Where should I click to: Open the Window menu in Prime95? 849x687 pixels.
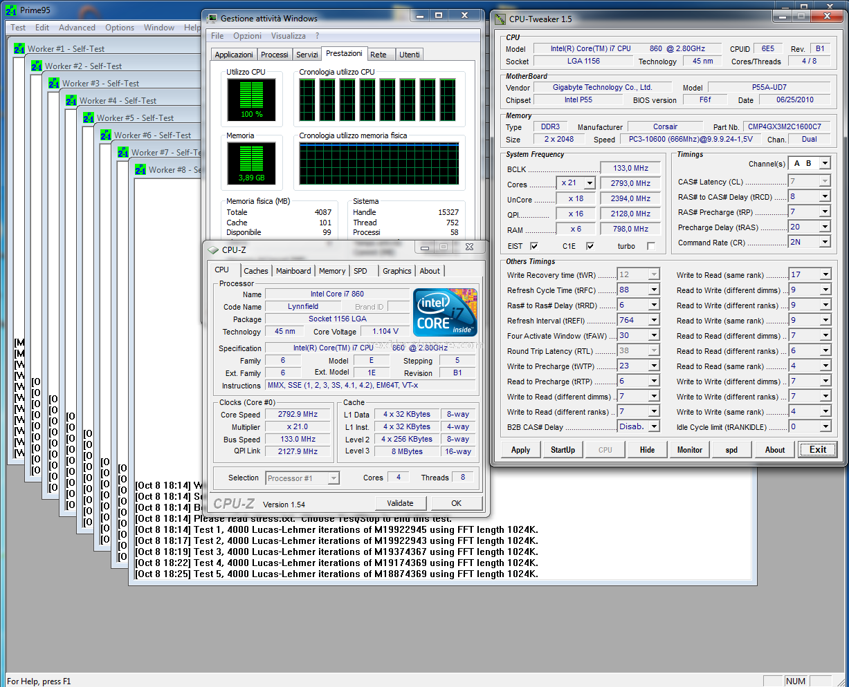click(x=159, y=28)
